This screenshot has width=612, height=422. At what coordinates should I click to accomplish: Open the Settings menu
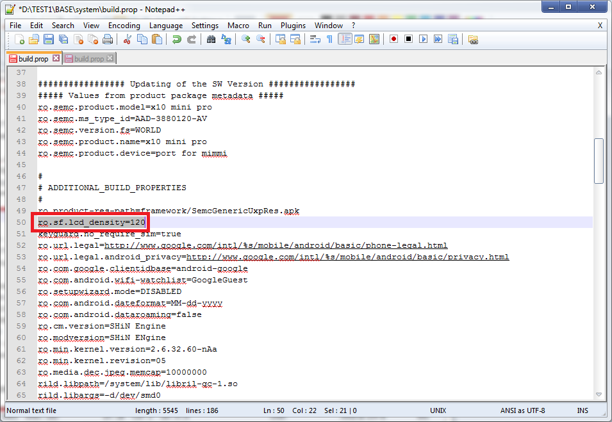tap(205, 26)
